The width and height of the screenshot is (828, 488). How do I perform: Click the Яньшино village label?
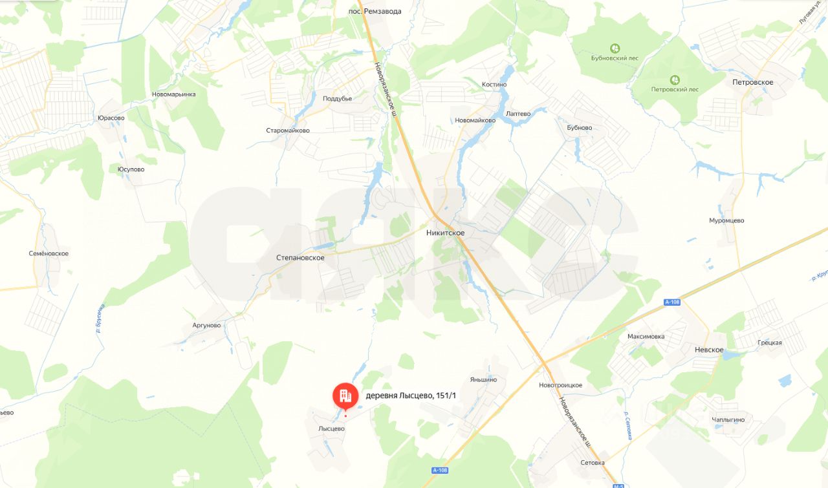pyautogui.click(x=484, y=380)
